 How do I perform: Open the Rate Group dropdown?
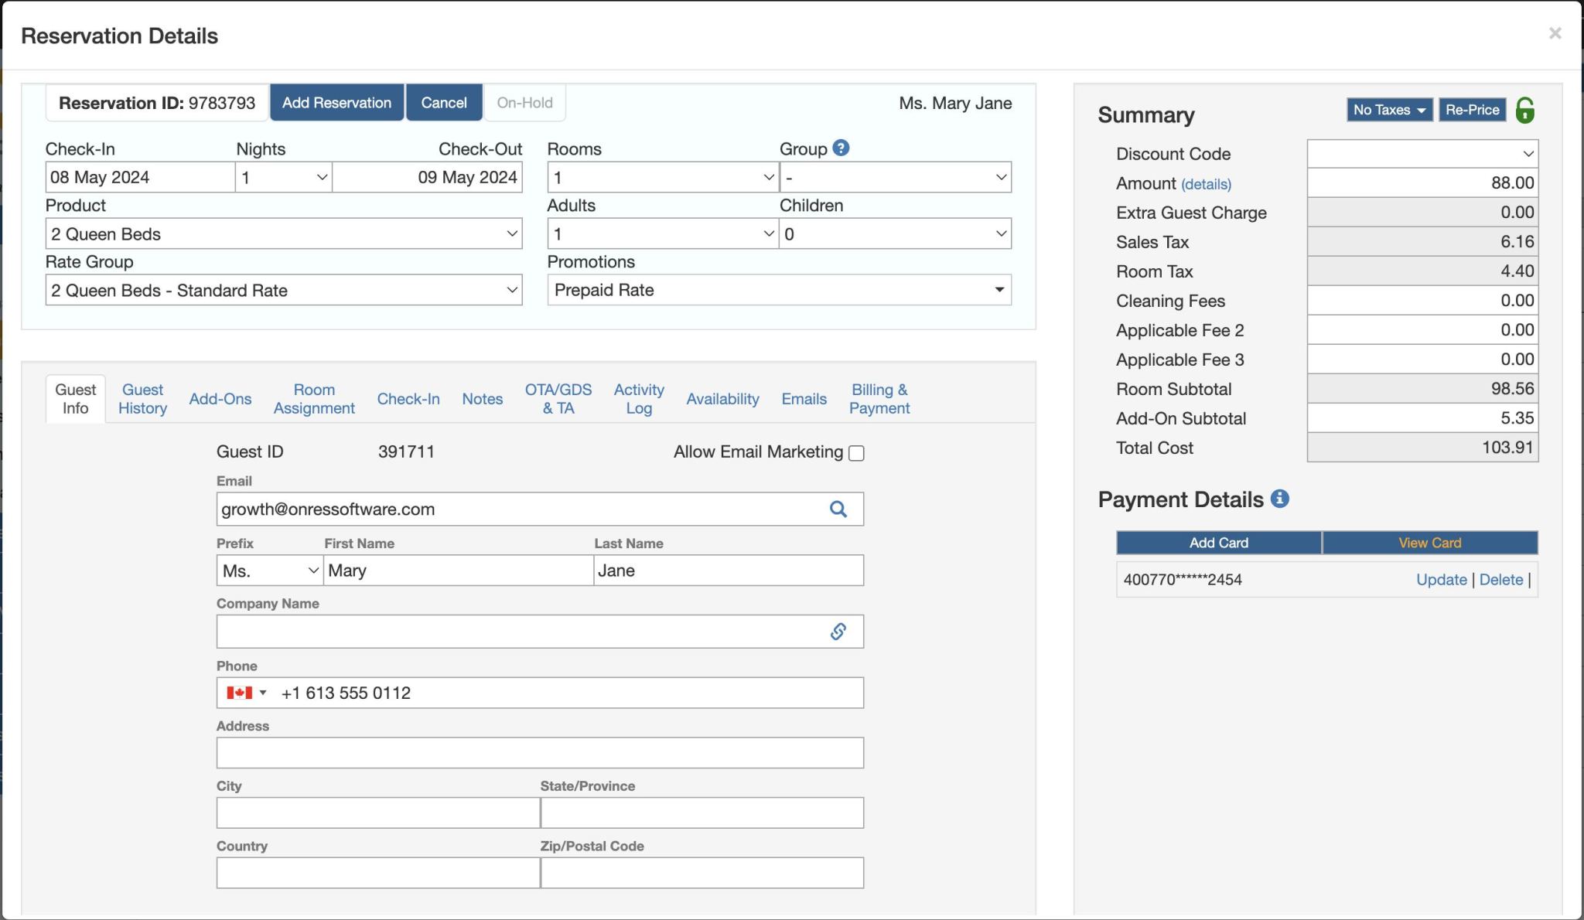(x=282, y=290)
